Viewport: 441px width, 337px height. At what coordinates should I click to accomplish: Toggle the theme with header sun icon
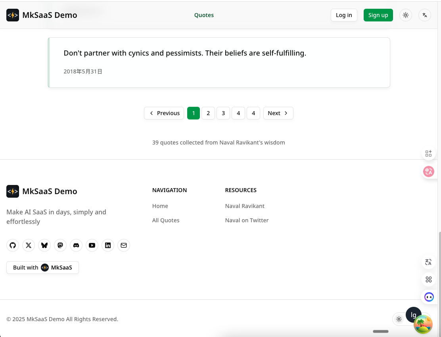point(405,15)
